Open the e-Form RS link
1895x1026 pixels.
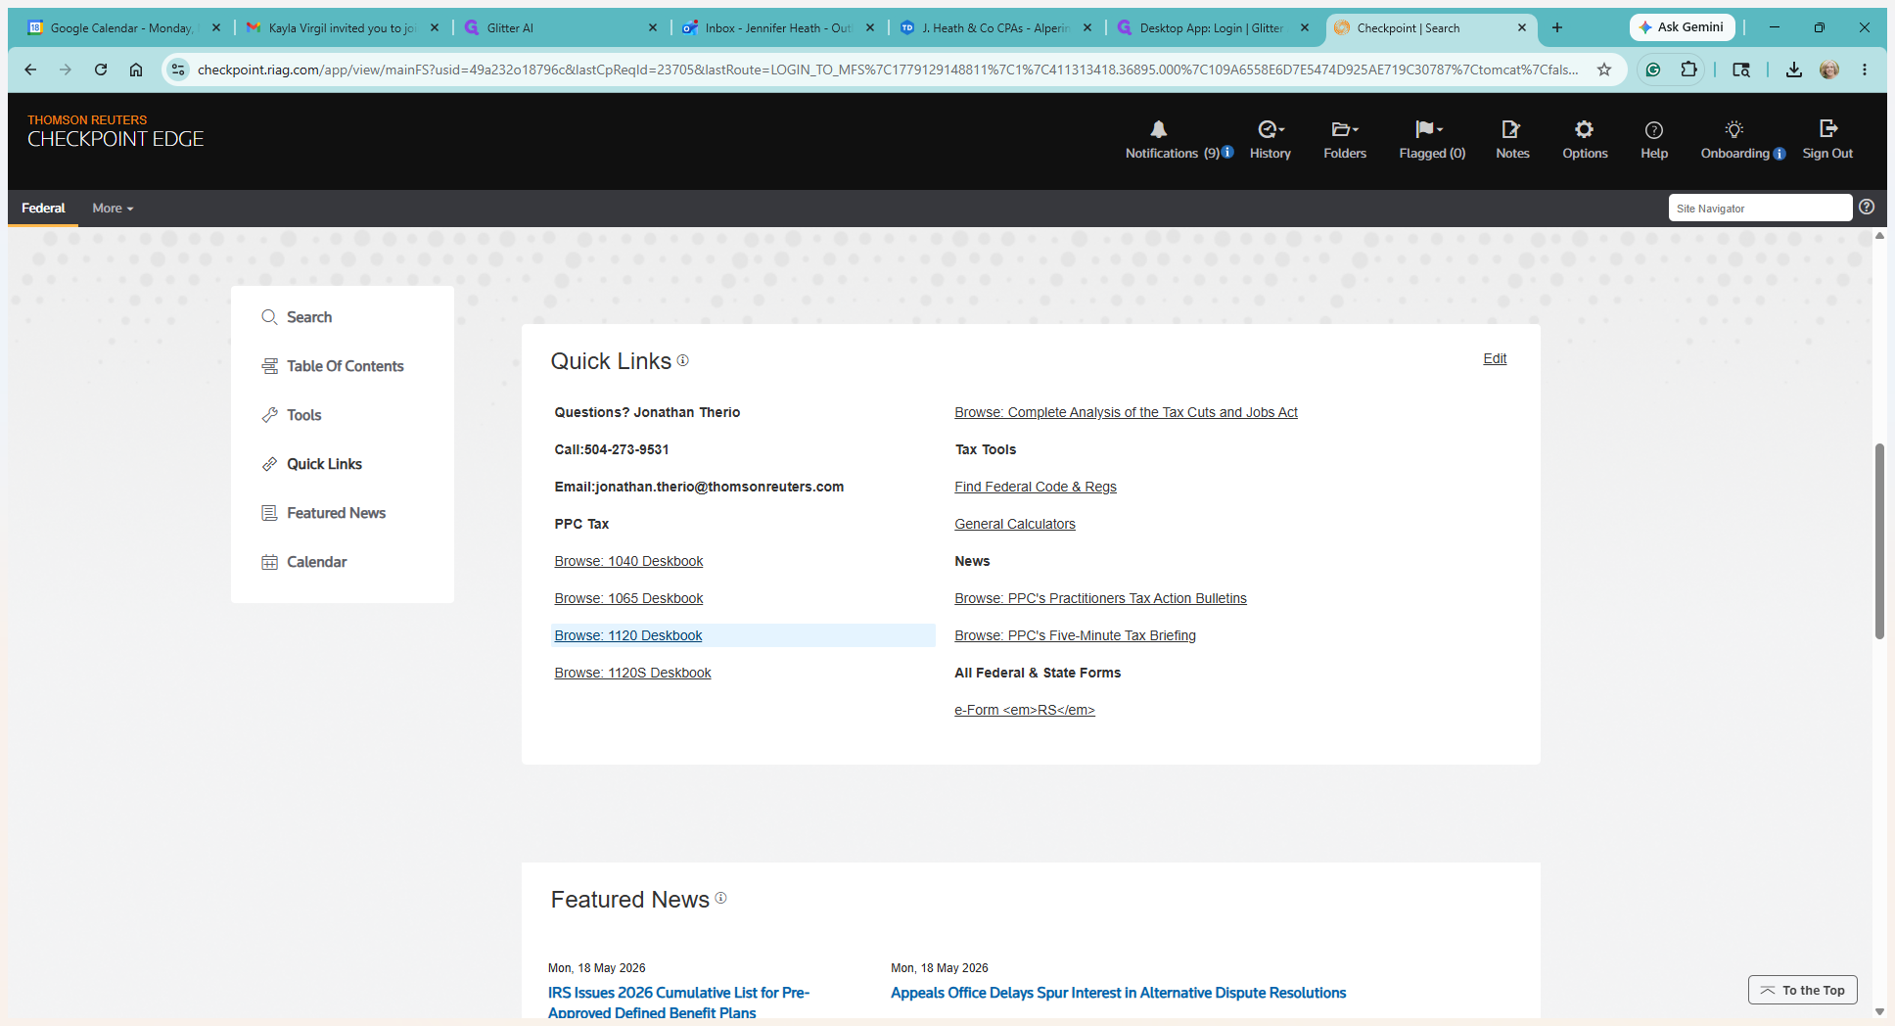1025,710
